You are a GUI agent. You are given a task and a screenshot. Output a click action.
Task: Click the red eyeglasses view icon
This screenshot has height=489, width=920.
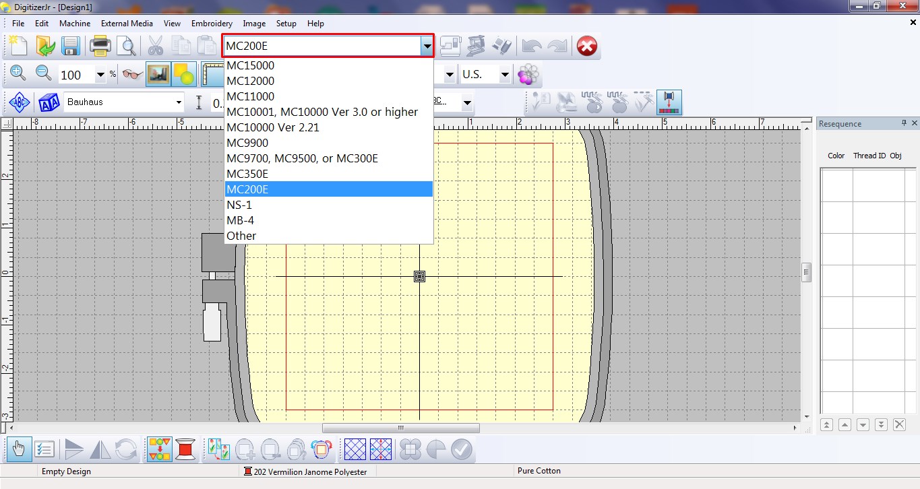(133, 74)
